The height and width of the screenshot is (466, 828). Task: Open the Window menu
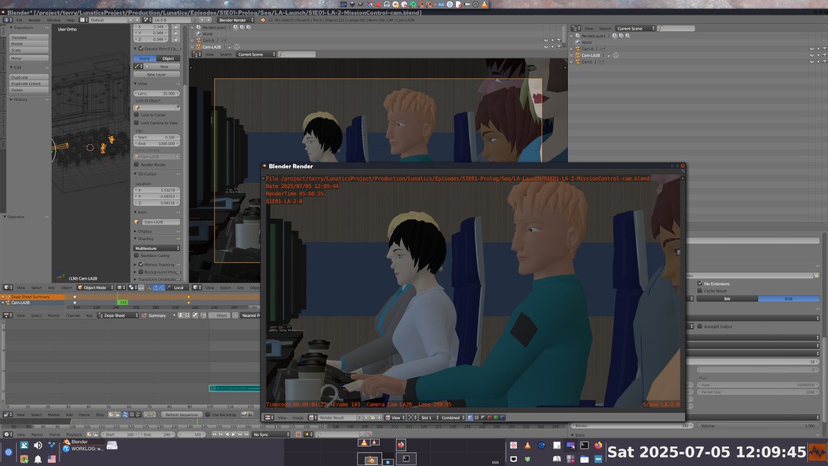[53, 20]
